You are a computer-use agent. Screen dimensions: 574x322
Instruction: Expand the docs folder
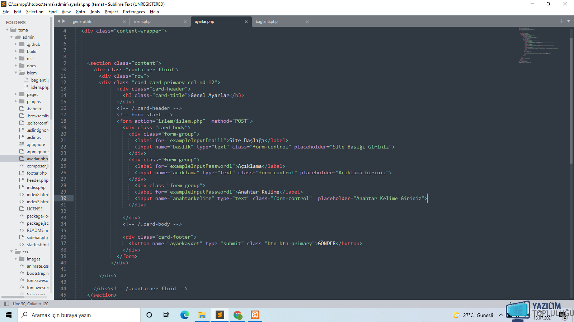16,66
